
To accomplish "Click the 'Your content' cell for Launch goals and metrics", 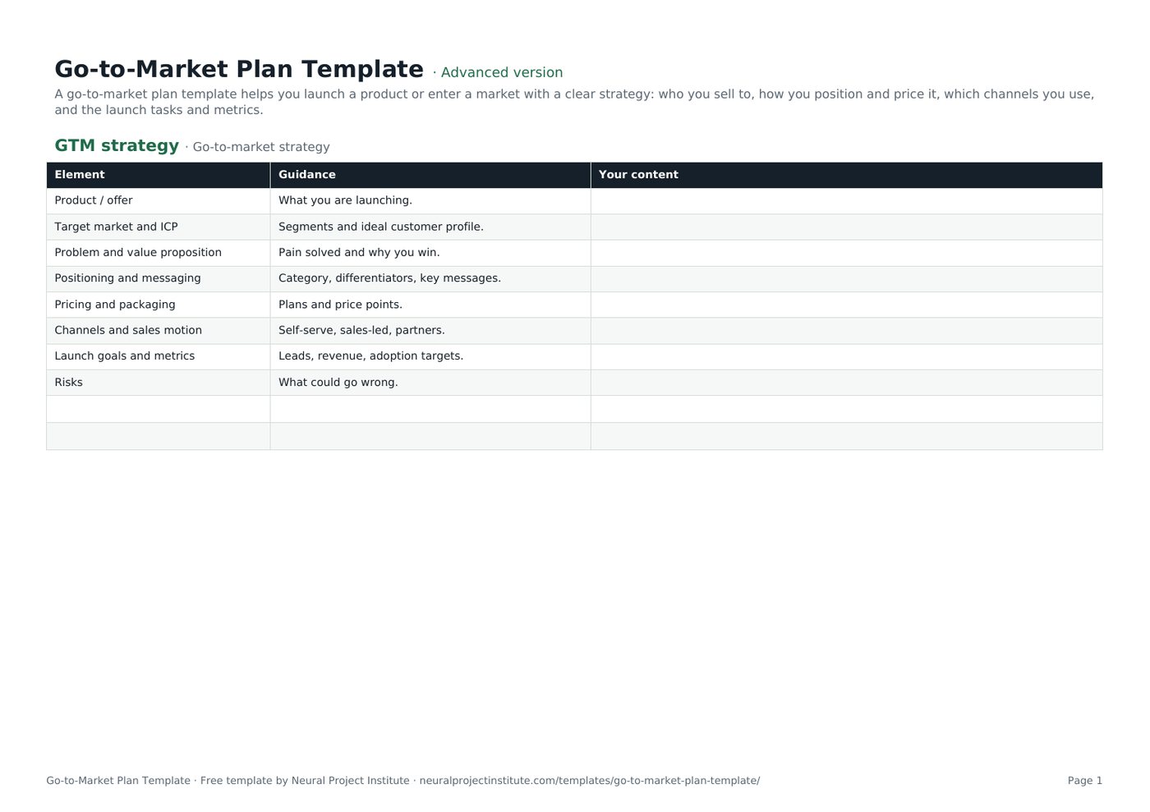I will [846, 356].
